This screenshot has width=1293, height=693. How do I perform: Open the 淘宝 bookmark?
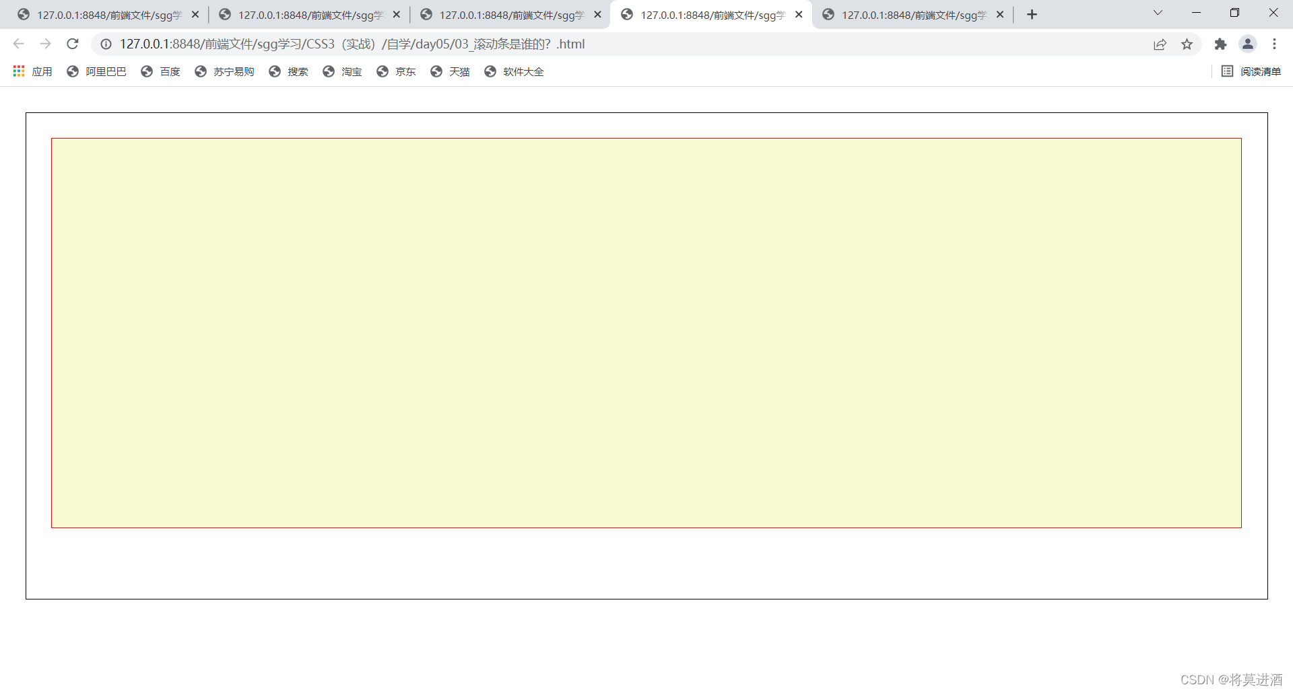point(342,71)
